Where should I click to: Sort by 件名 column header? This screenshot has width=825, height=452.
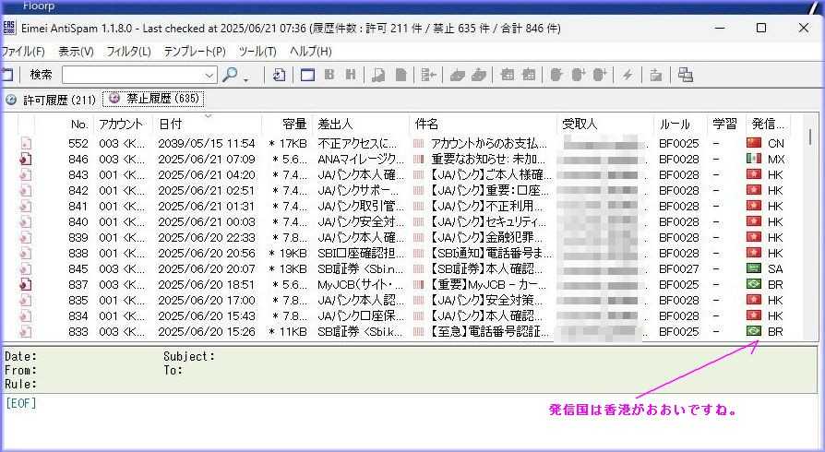(x=483, y=125)
